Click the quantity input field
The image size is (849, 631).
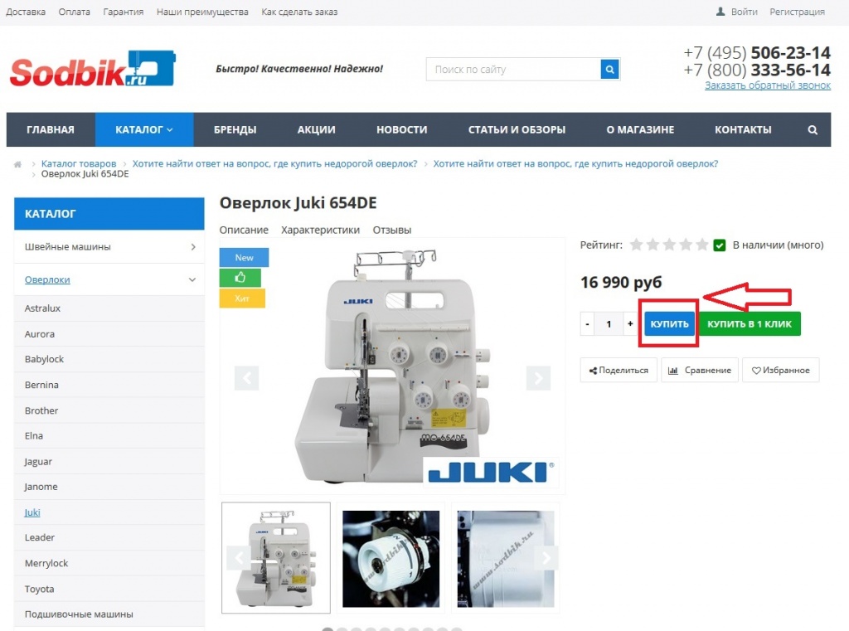(x=609, y=324)
